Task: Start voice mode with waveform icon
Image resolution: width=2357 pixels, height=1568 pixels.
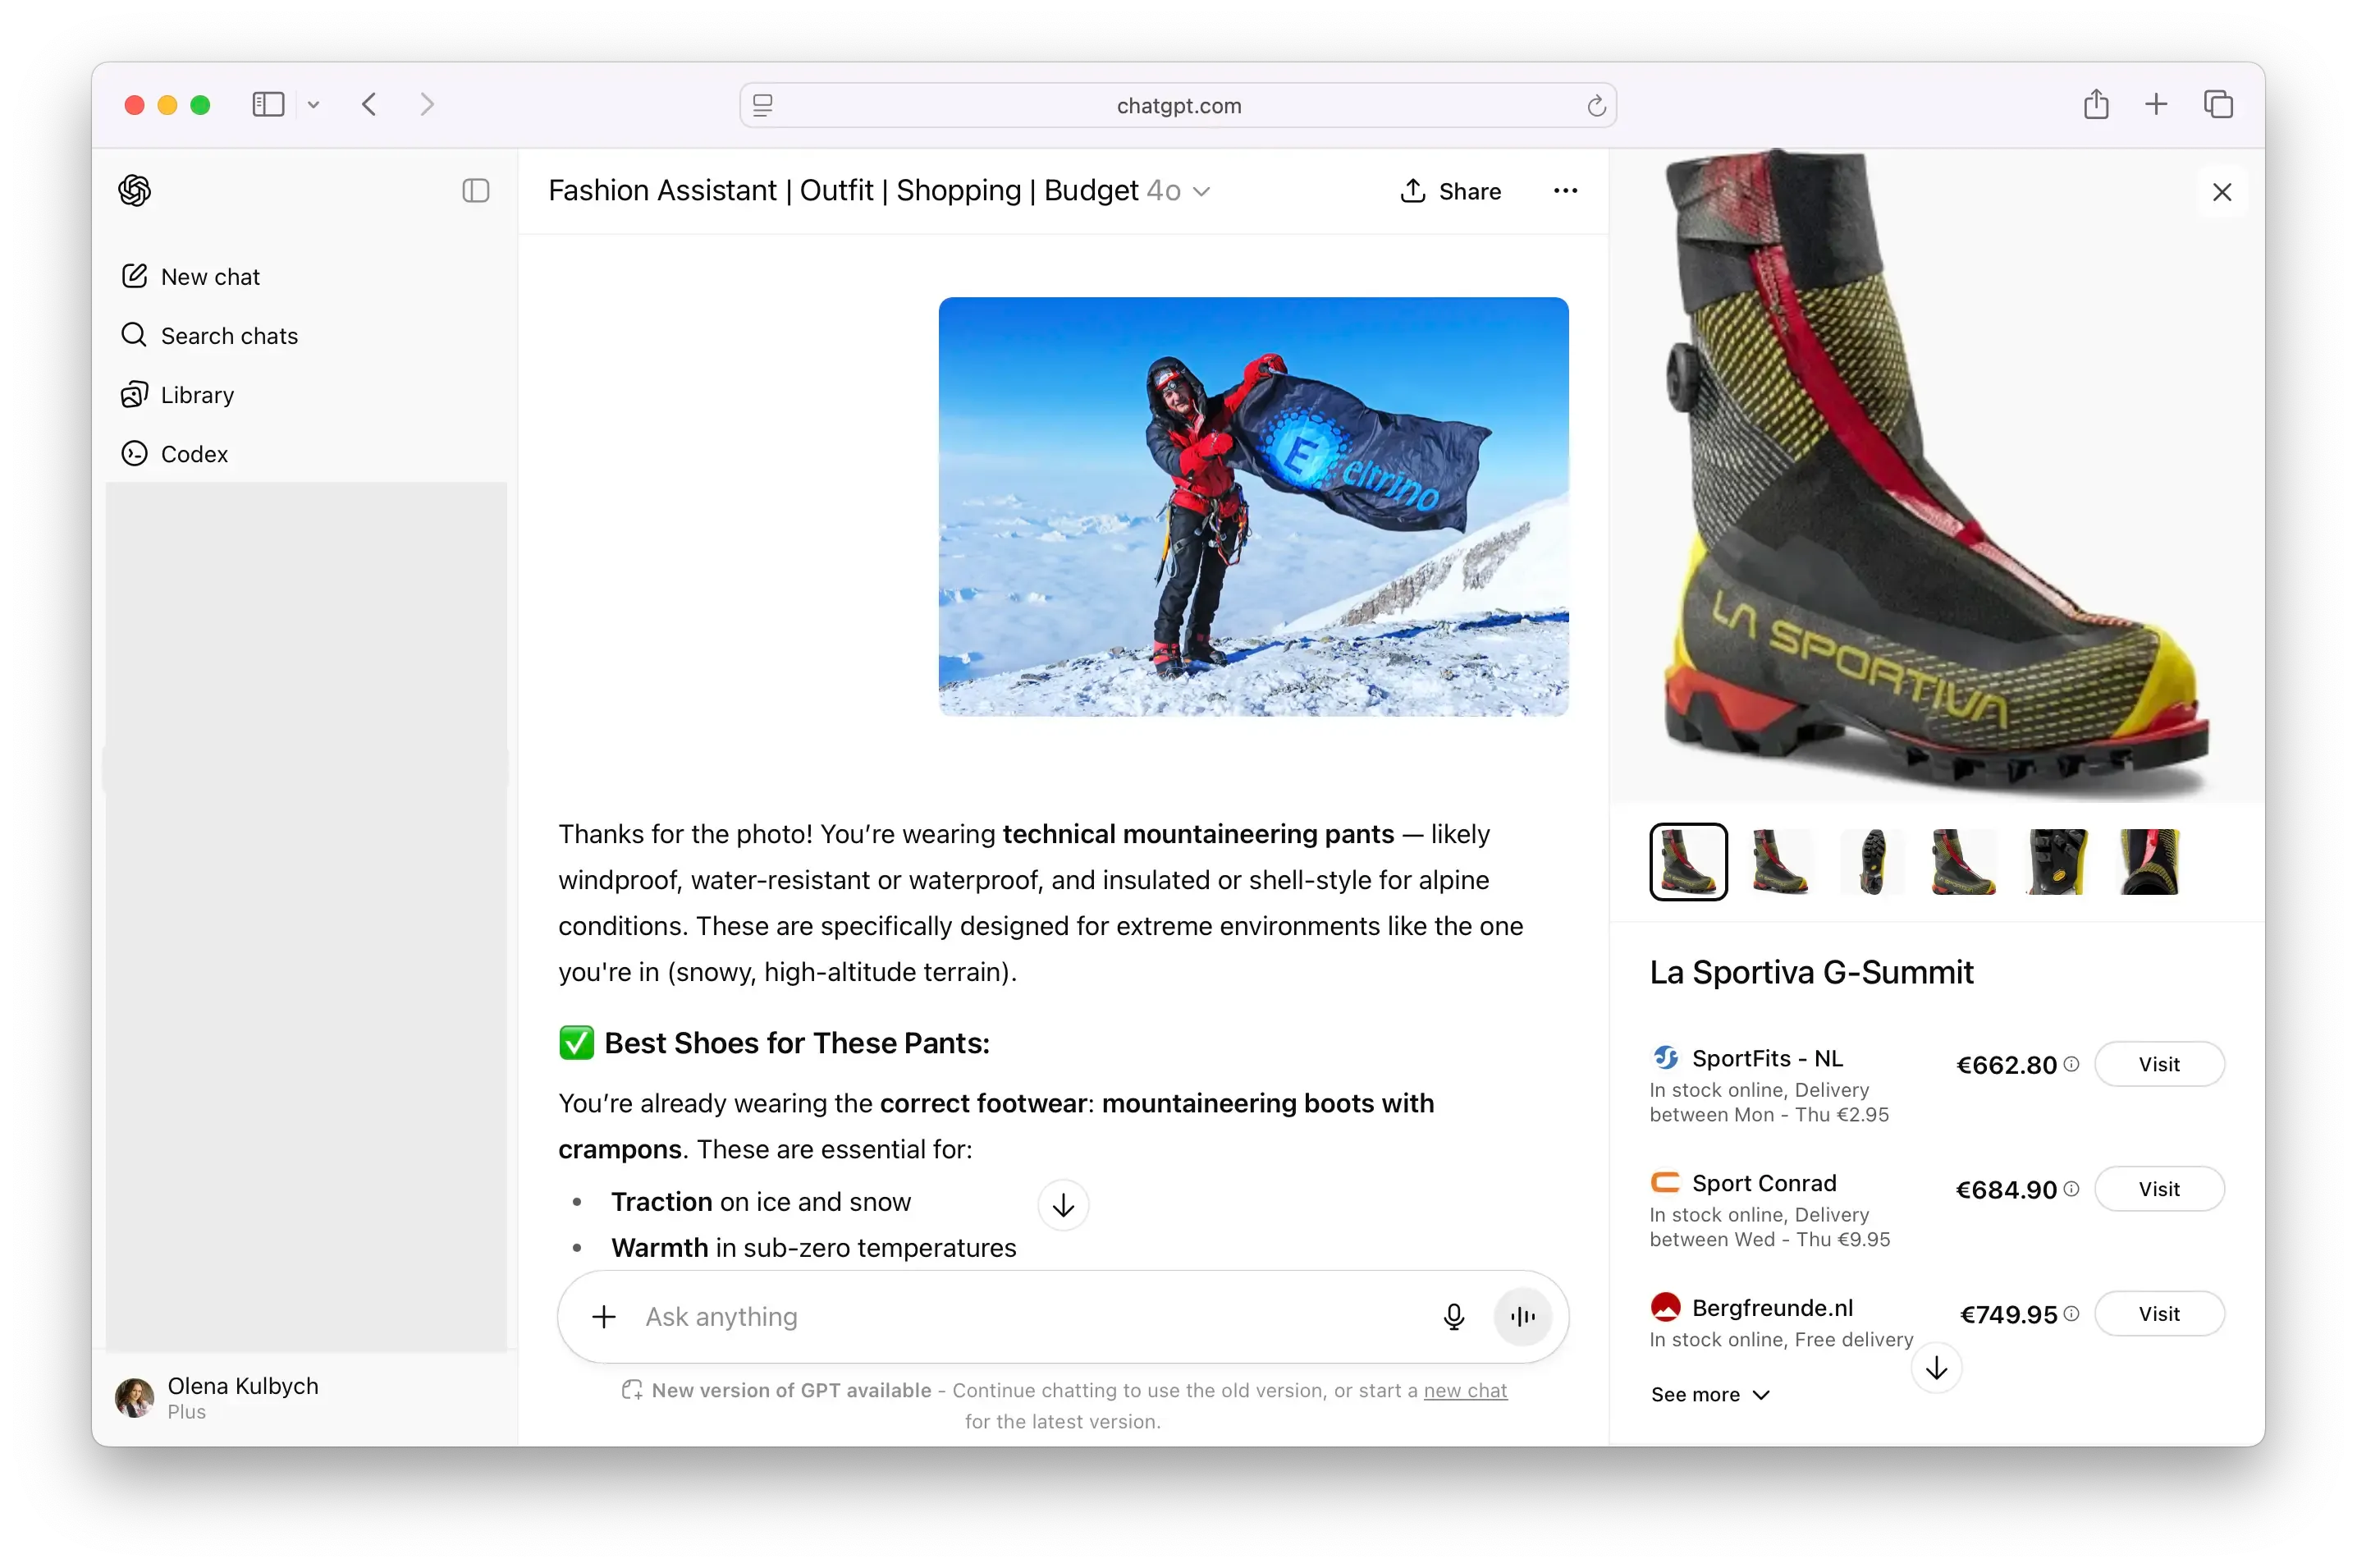Action: (1522, 1317)
